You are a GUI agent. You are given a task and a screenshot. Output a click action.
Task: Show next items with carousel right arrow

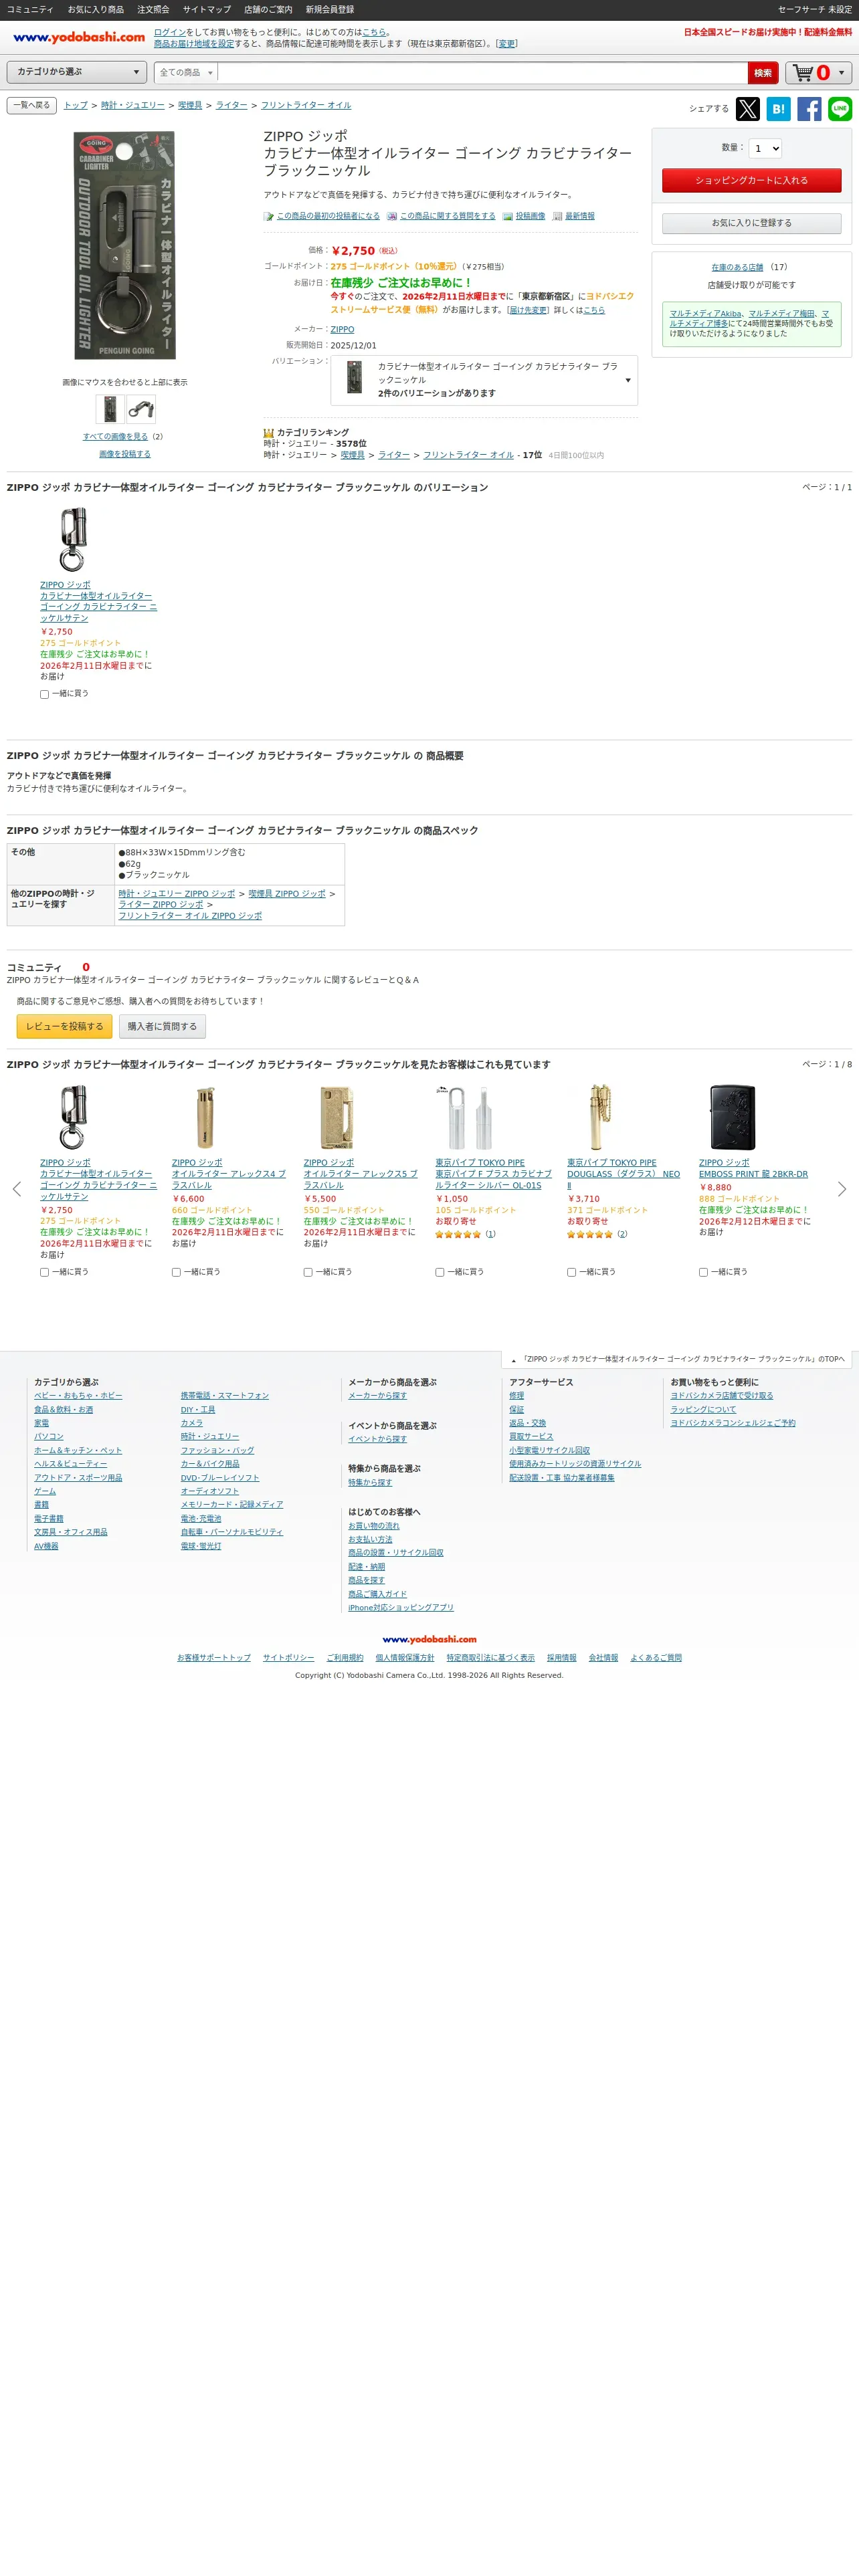click(x=842, y=1189)
